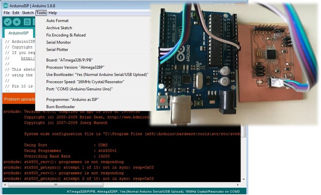Open the File menu
Image resolution: width=321 pixels, height=195 pixels.
click(x=7, y=13)
